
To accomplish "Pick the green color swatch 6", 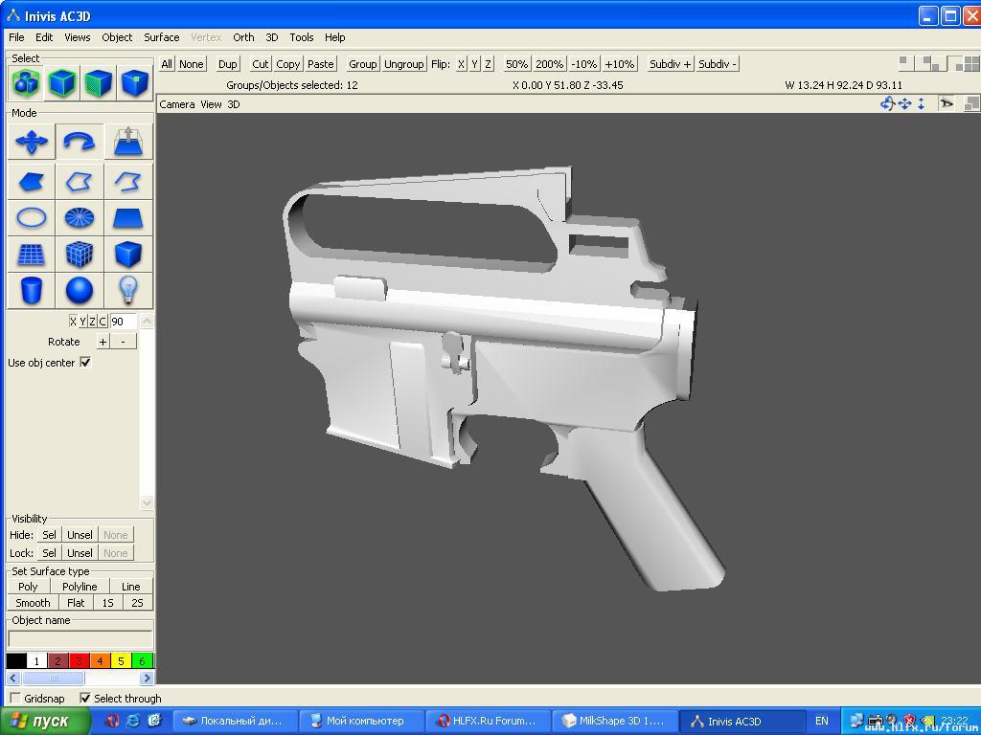I will (142, 660).
